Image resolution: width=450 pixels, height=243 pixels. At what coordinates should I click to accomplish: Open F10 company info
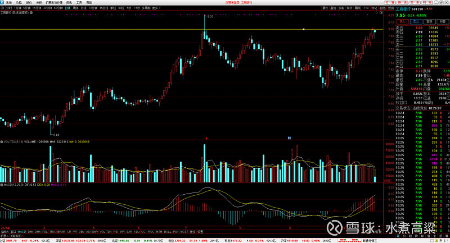(366, 8)
